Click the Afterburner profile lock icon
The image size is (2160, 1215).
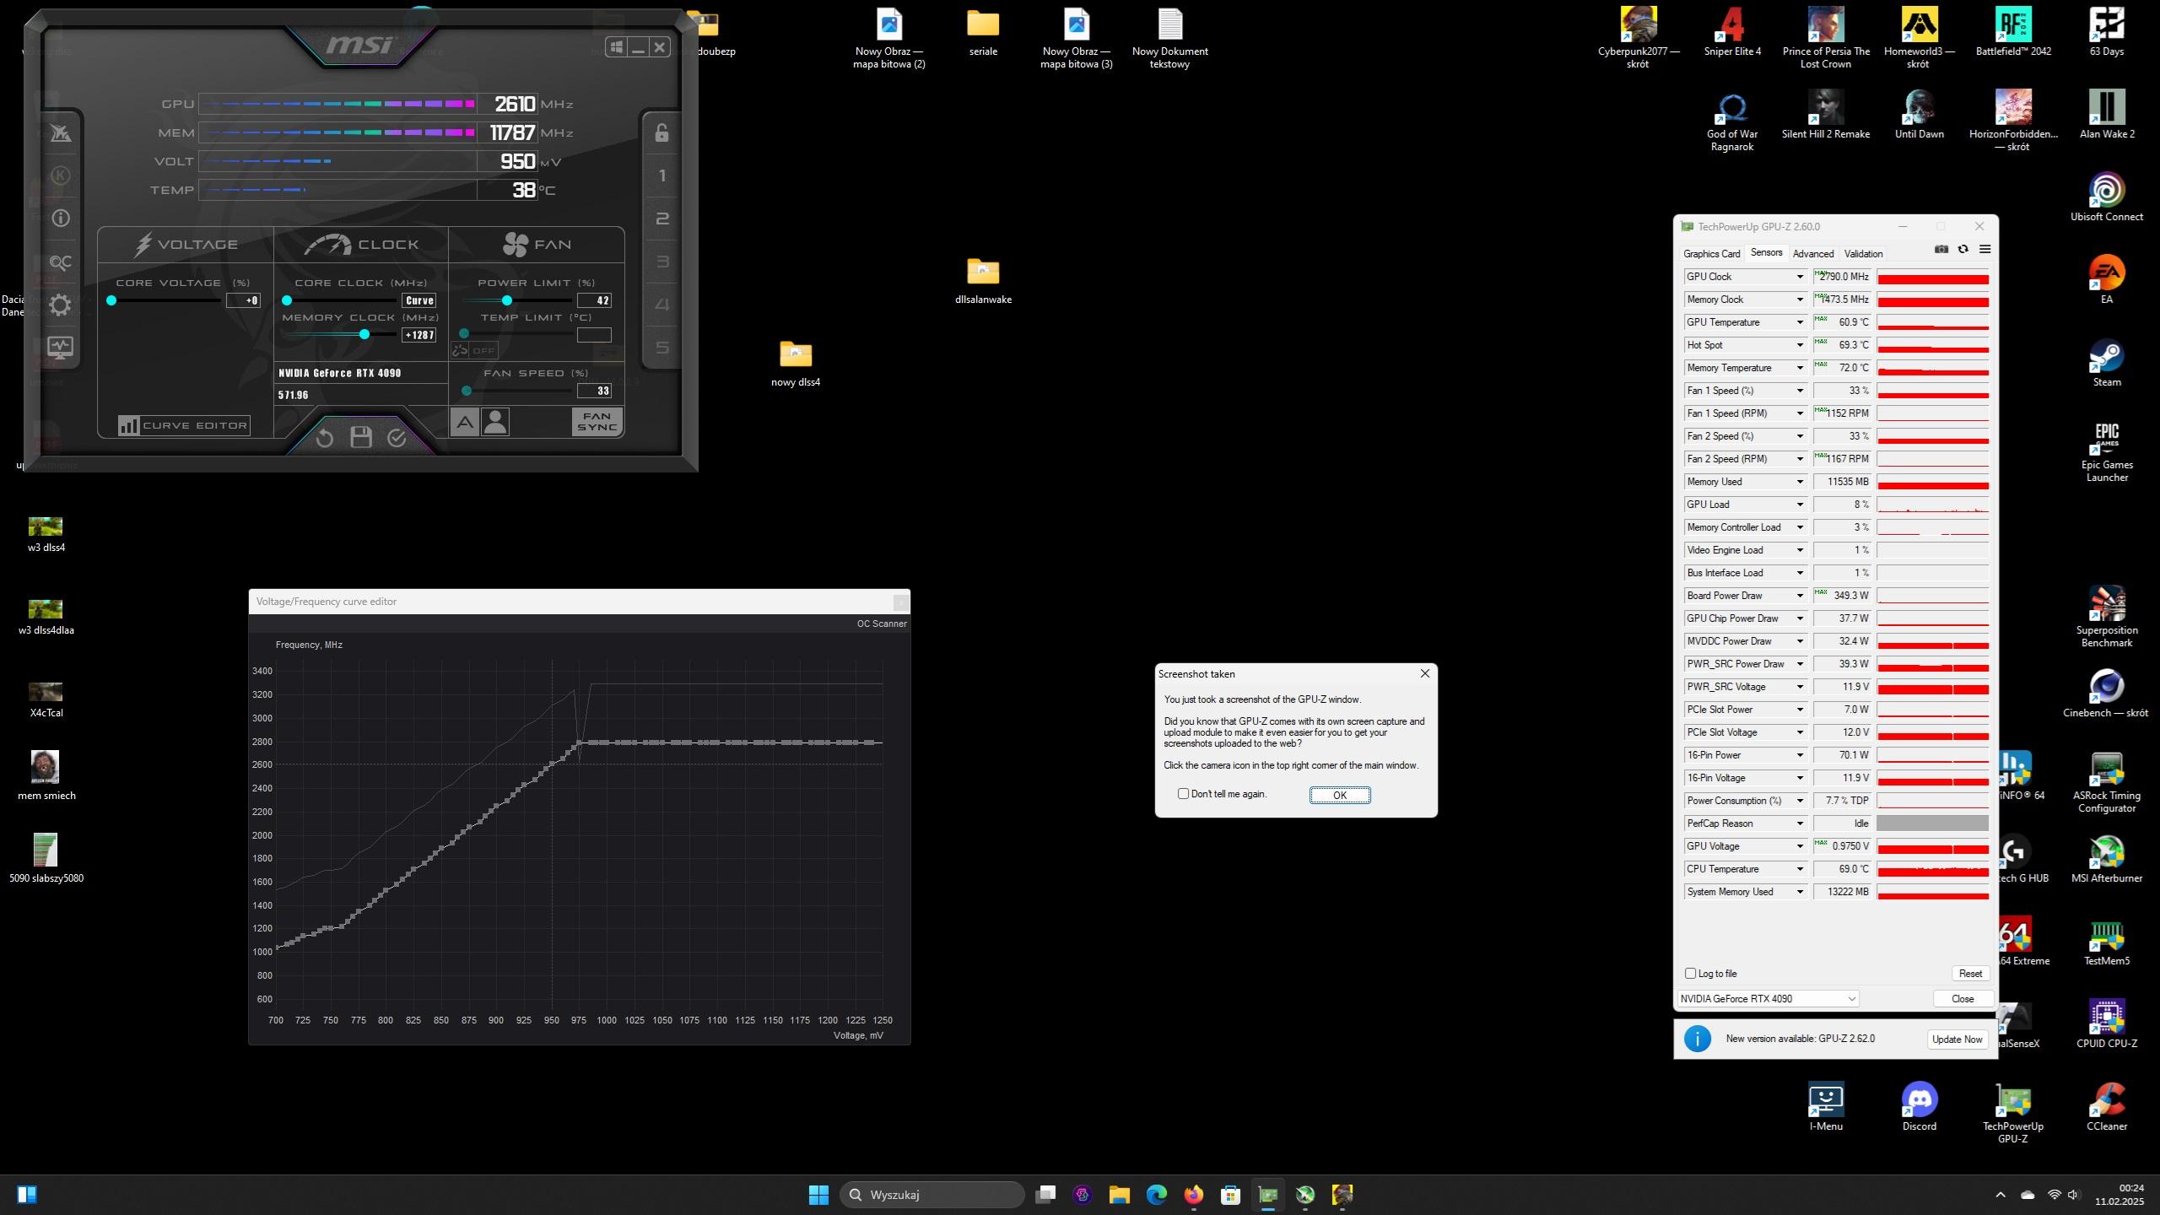point(662,132)
